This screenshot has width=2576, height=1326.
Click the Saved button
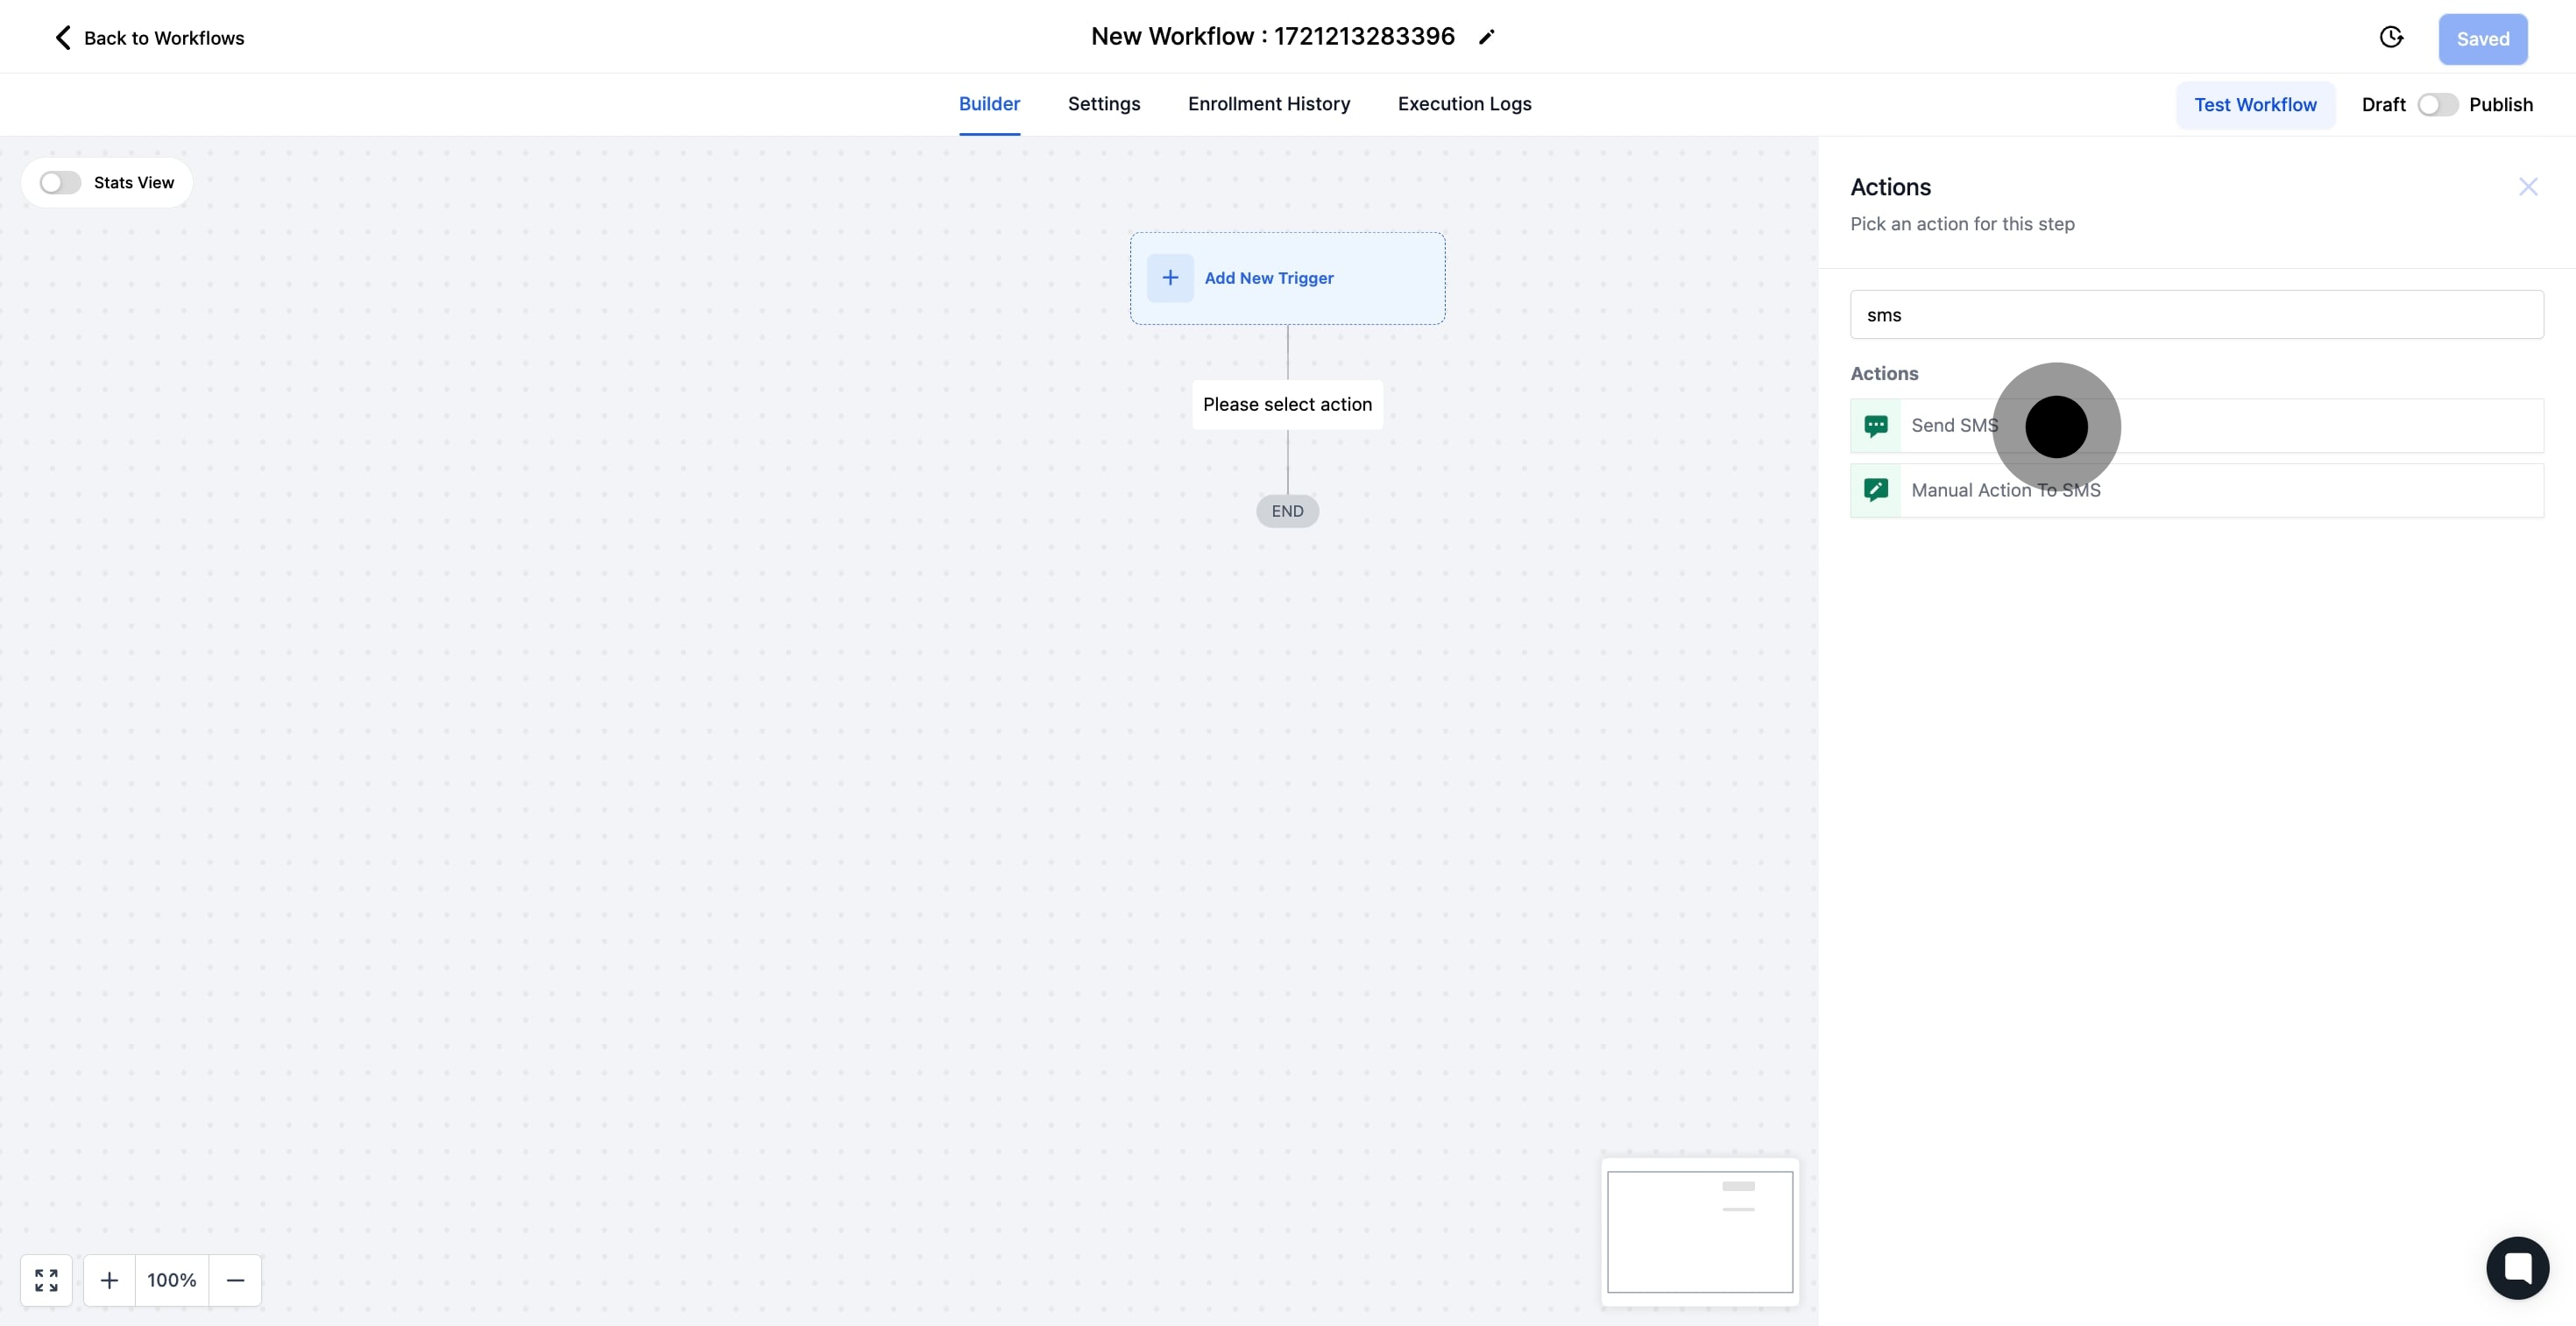(2482, 39)
